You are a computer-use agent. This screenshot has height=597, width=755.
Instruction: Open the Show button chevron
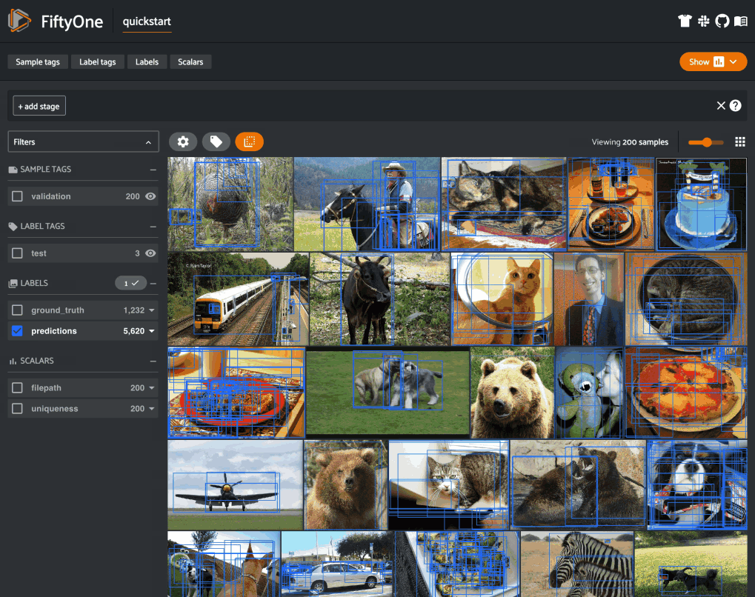pyautogui.click(x=734, y=61)
